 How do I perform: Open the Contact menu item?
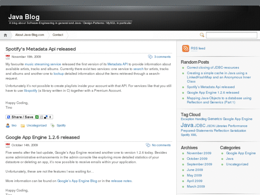point(58,35)
